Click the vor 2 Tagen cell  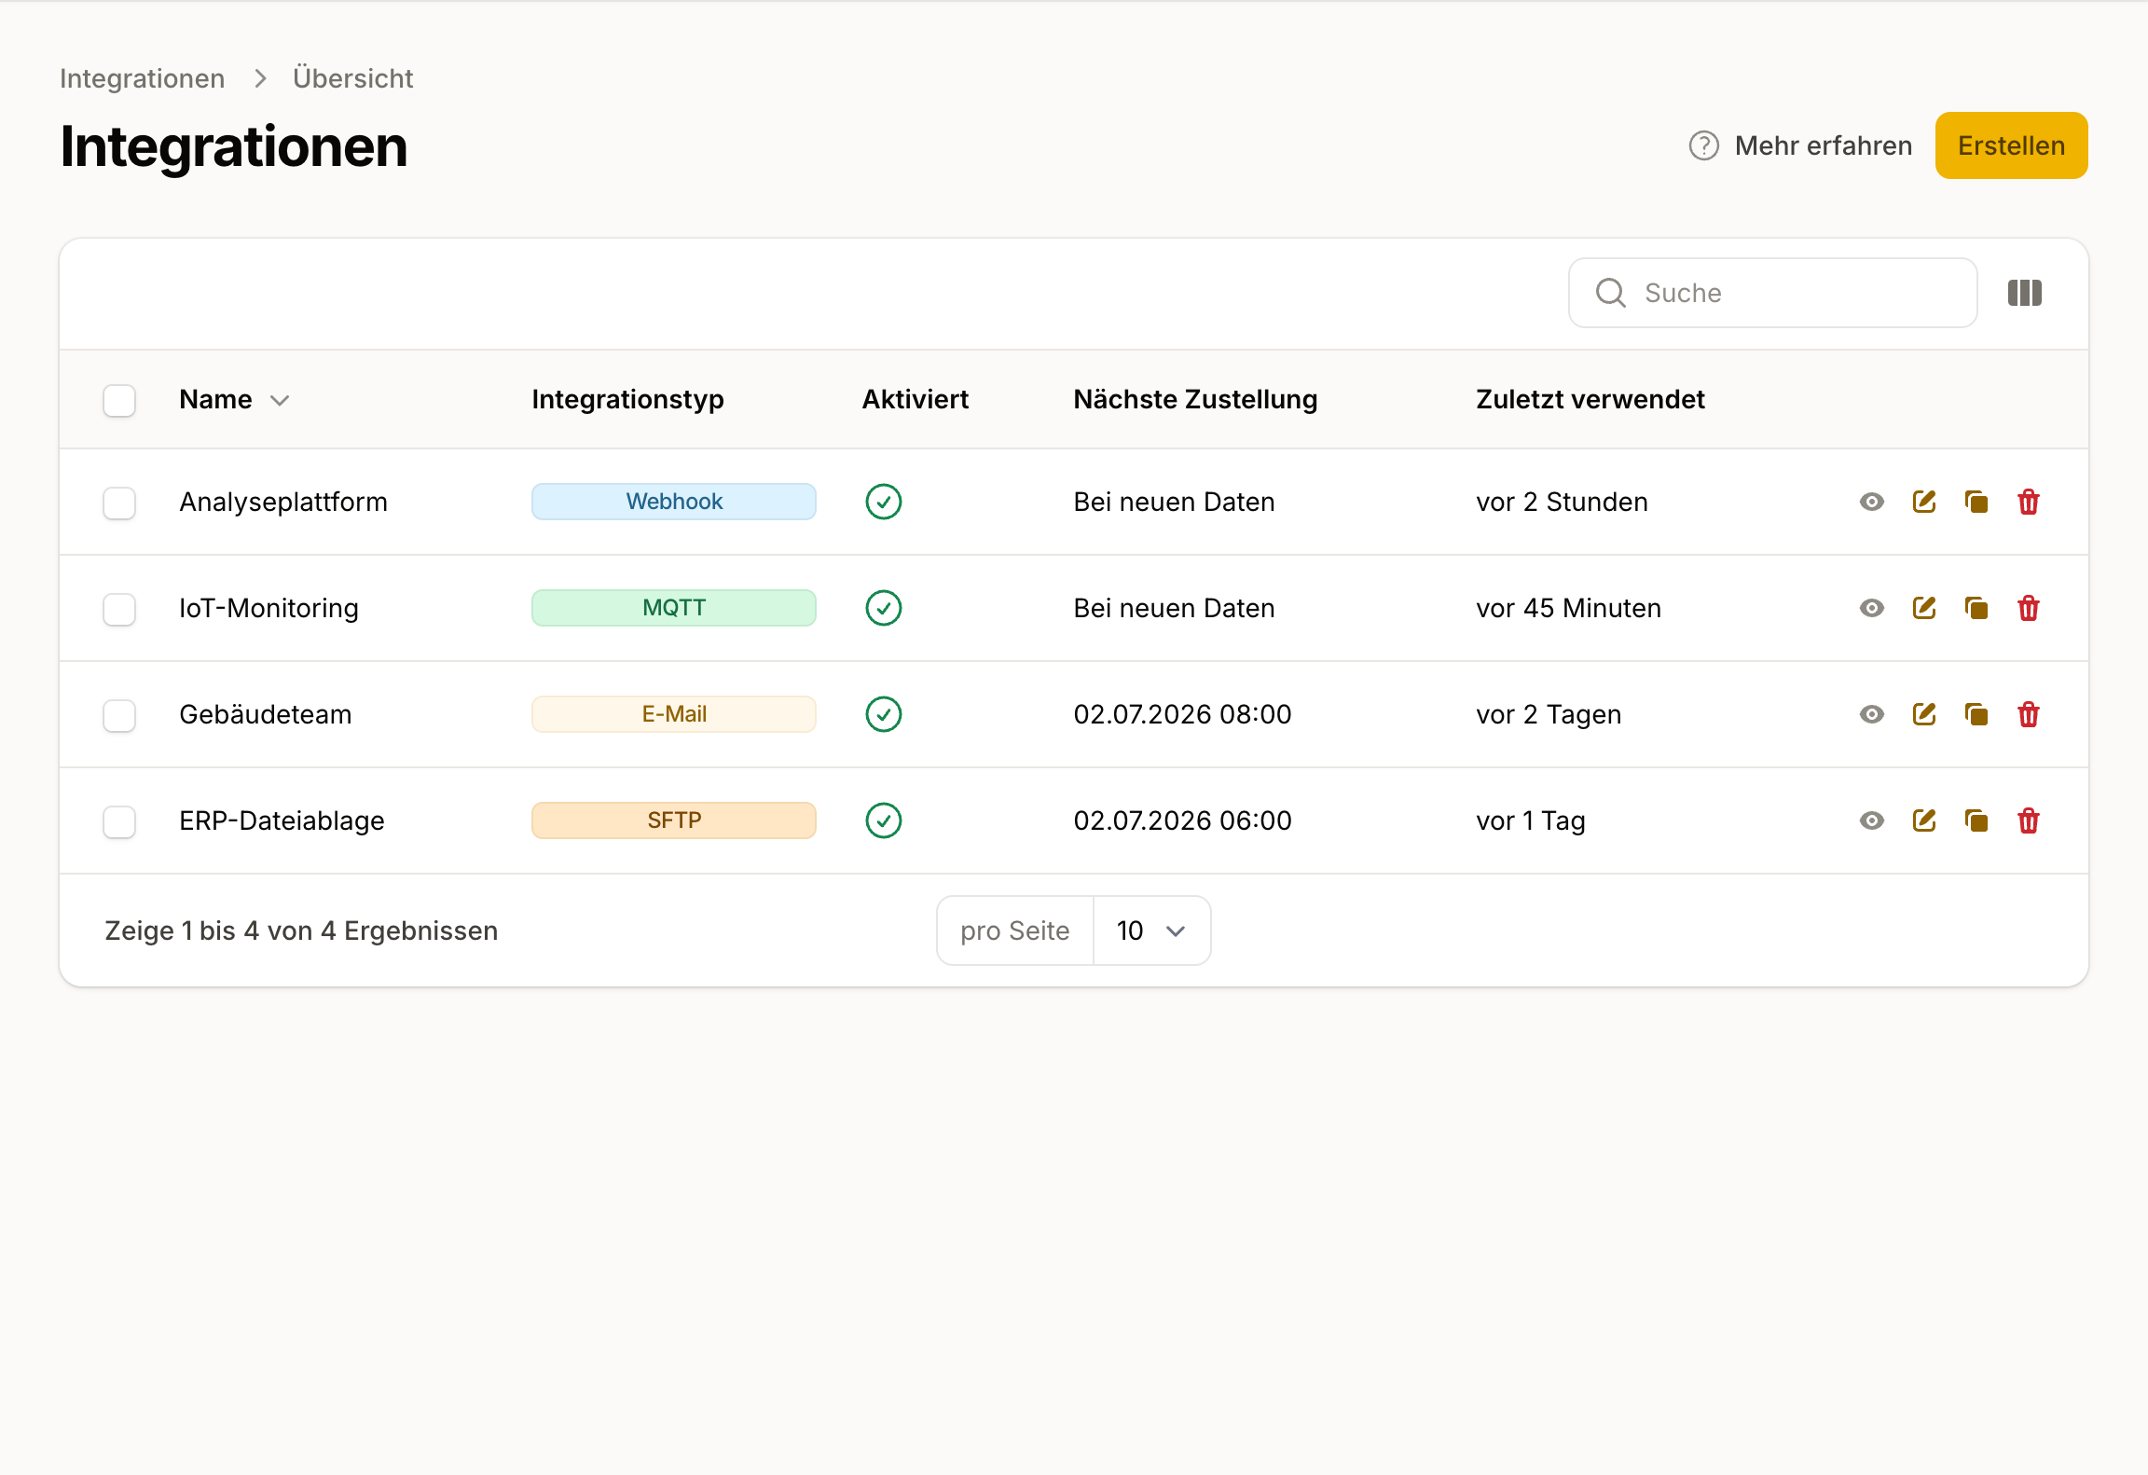coord(1549,714)
